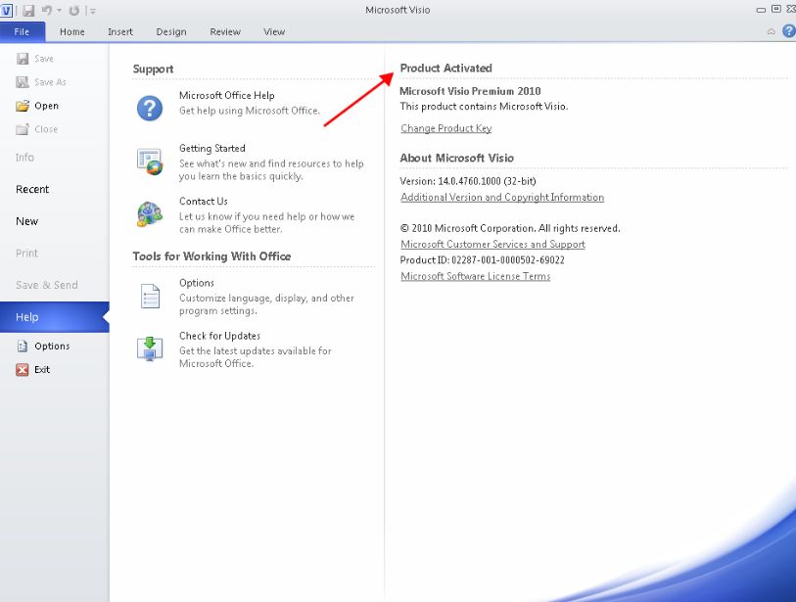796x602 pixels.
Task: Open Additional Version and Copyright Information
Action: tap(502, 197)
